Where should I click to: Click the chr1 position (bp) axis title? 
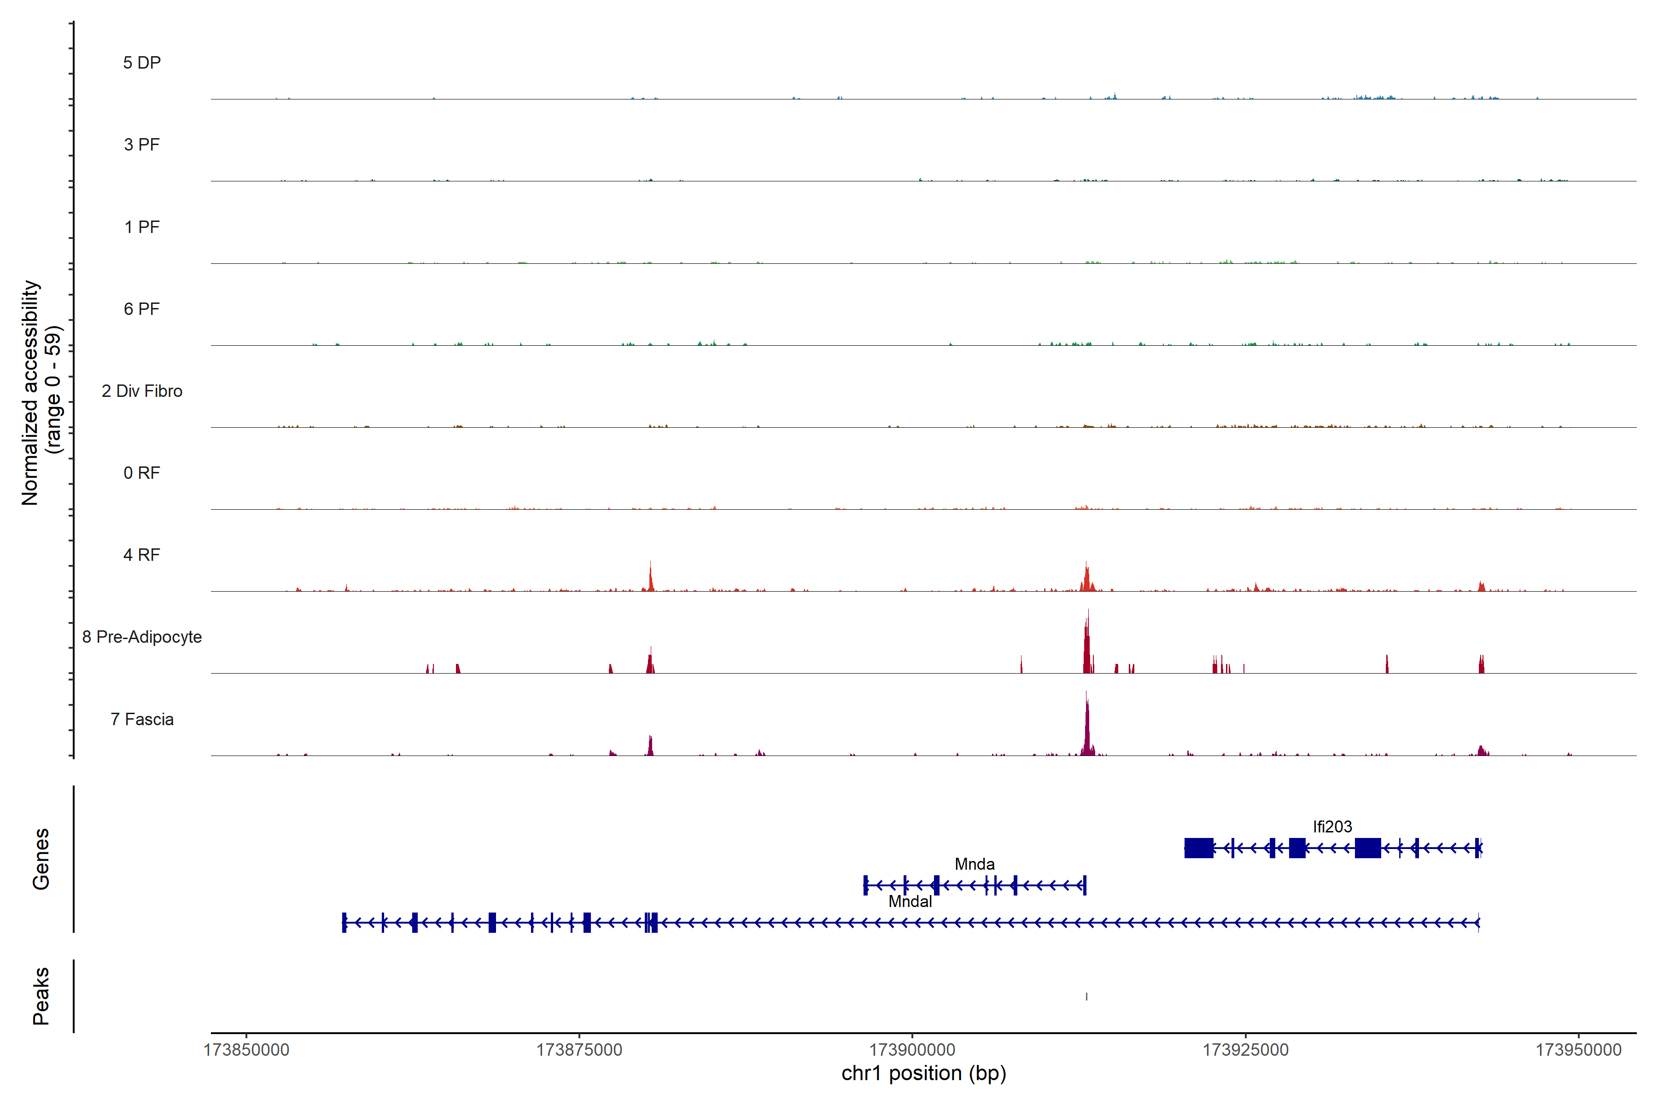[x=923, y=1073]
